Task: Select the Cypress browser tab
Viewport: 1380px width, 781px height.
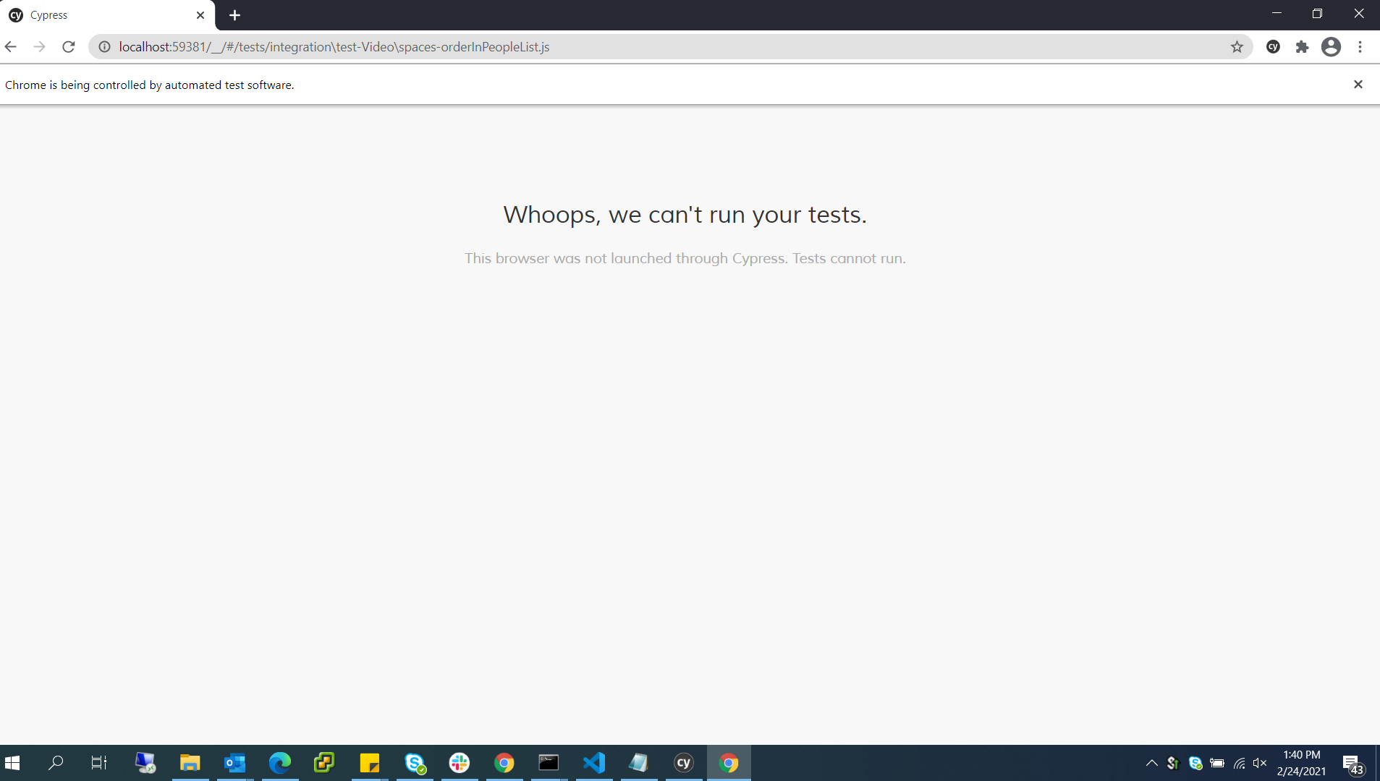Action: pos(108,15)
